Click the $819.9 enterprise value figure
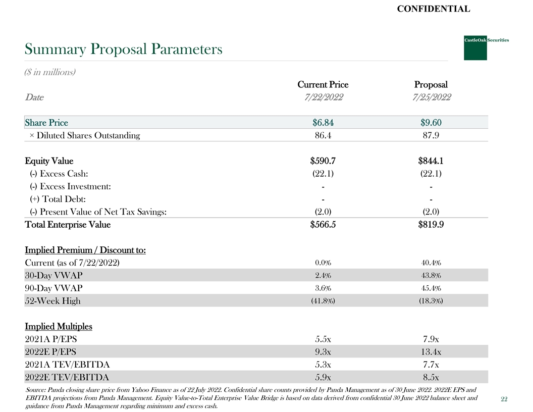Screen dimensions: 533x412 click(431, 225)
